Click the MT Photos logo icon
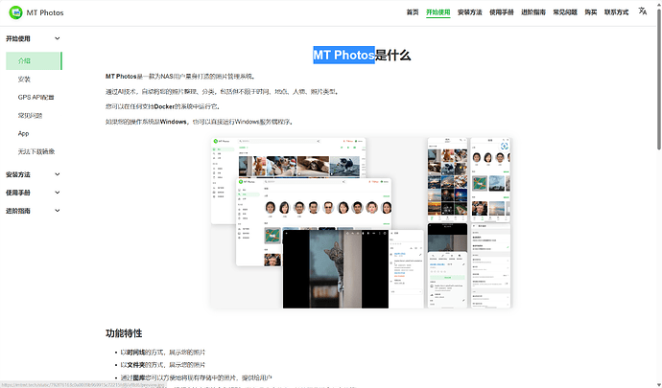Viewport: 662px width, 388px height. click(16, 12)
